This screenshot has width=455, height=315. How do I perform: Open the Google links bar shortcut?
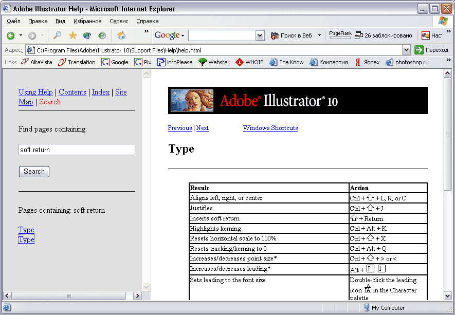click(x=115, y=62)
